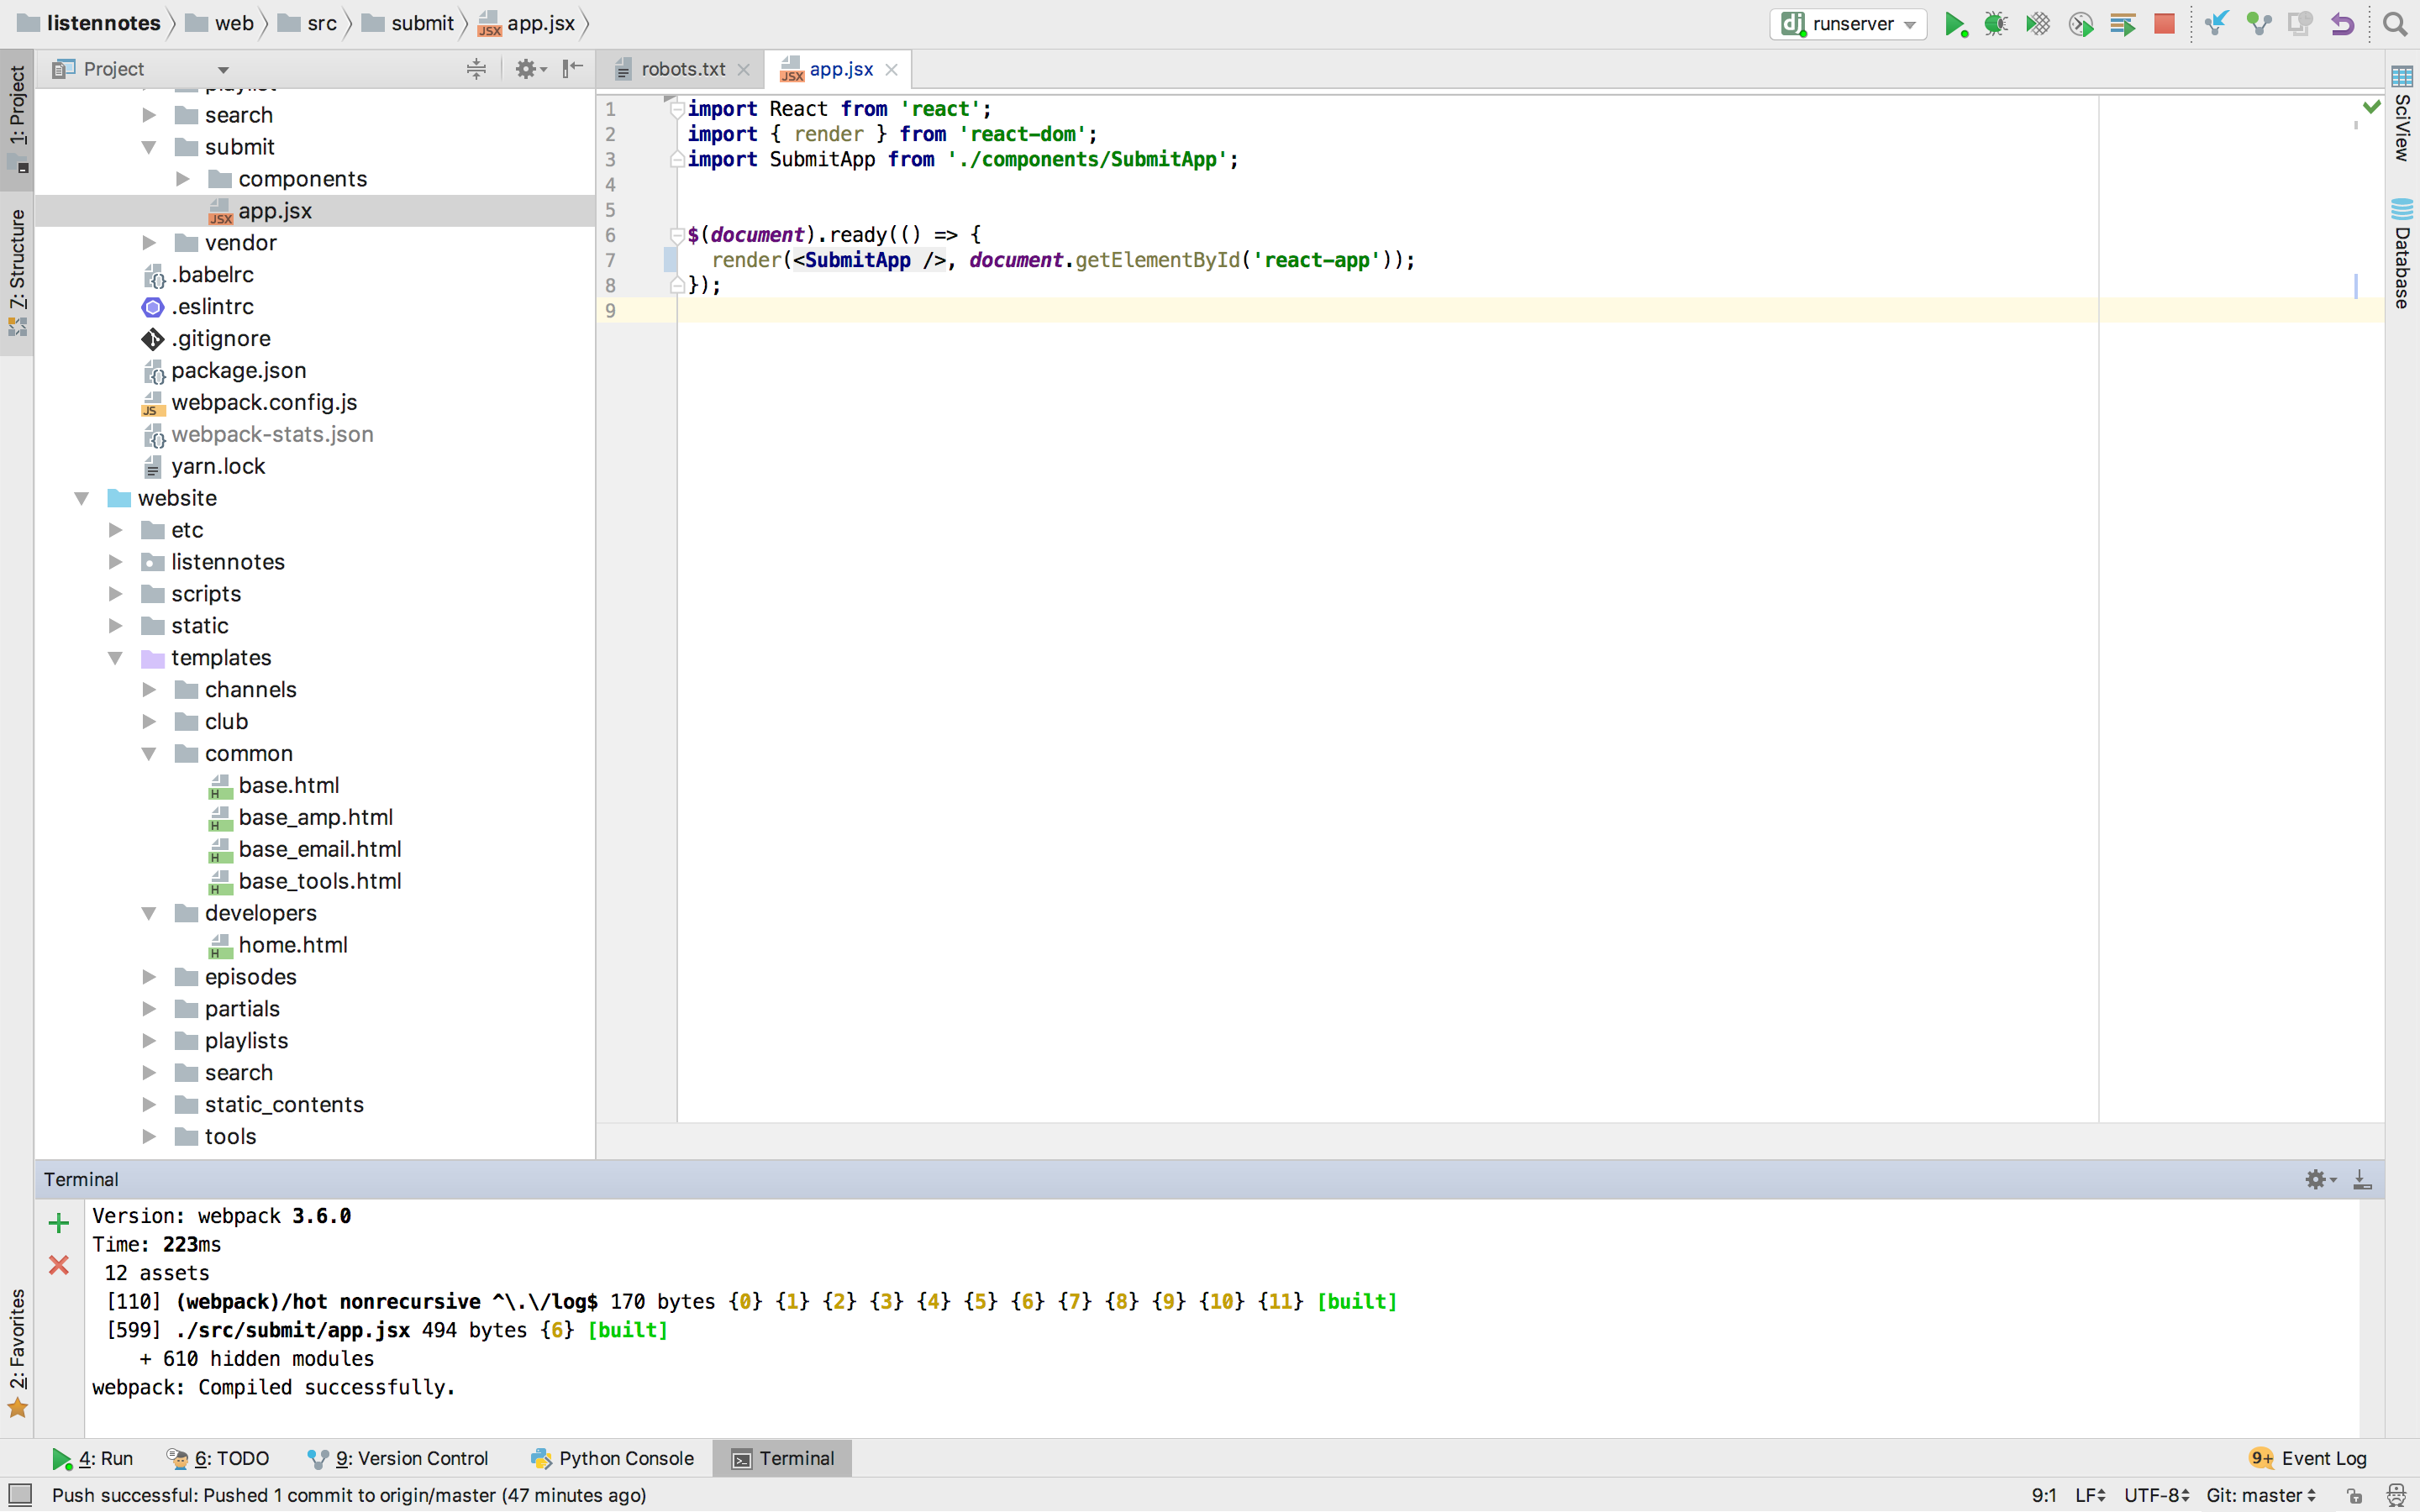Click Update Project VCS icon

(2216, 24)
